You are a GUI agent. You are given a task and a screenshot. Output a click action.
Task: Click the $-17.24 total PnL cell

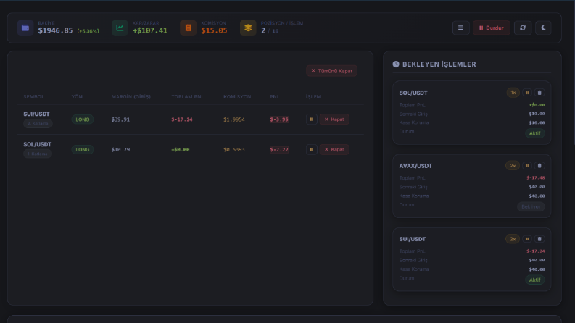point(182,119)
